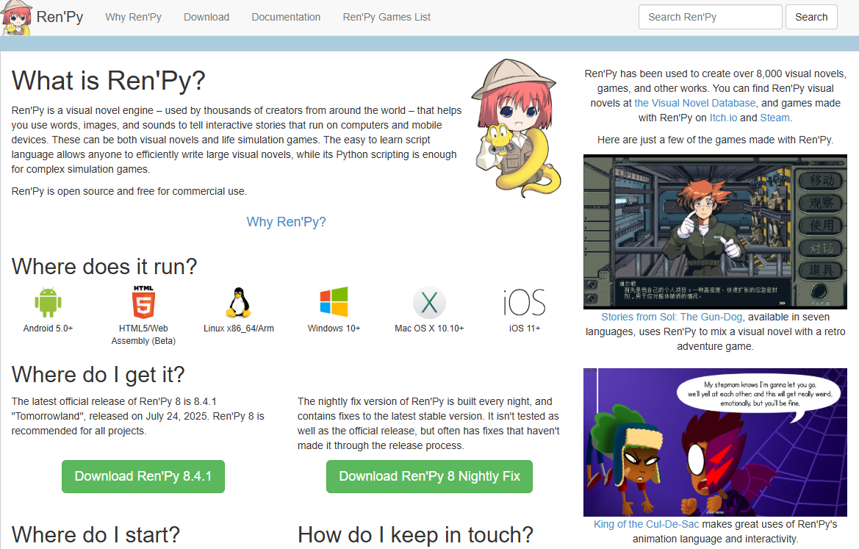
Task: Open the Documentation navbar item
Action: tap(286, 17)
